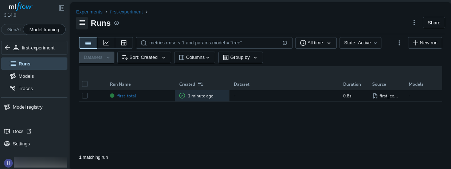451x169 pixels.
Task: Open the Datasets filter dropdown
Action: pyautogui.click(x=97, y=57)
